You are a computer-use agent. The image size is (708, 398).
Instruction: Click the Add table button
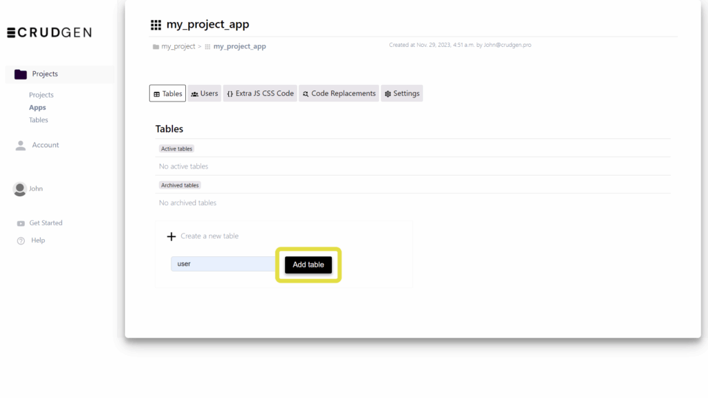click(x=308, y=265)
